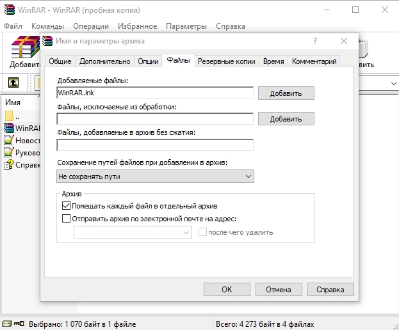The height and width of the screenshot is (330, 399).
Task: Maximize the WinRAR main window
Action: coord(355,10)
